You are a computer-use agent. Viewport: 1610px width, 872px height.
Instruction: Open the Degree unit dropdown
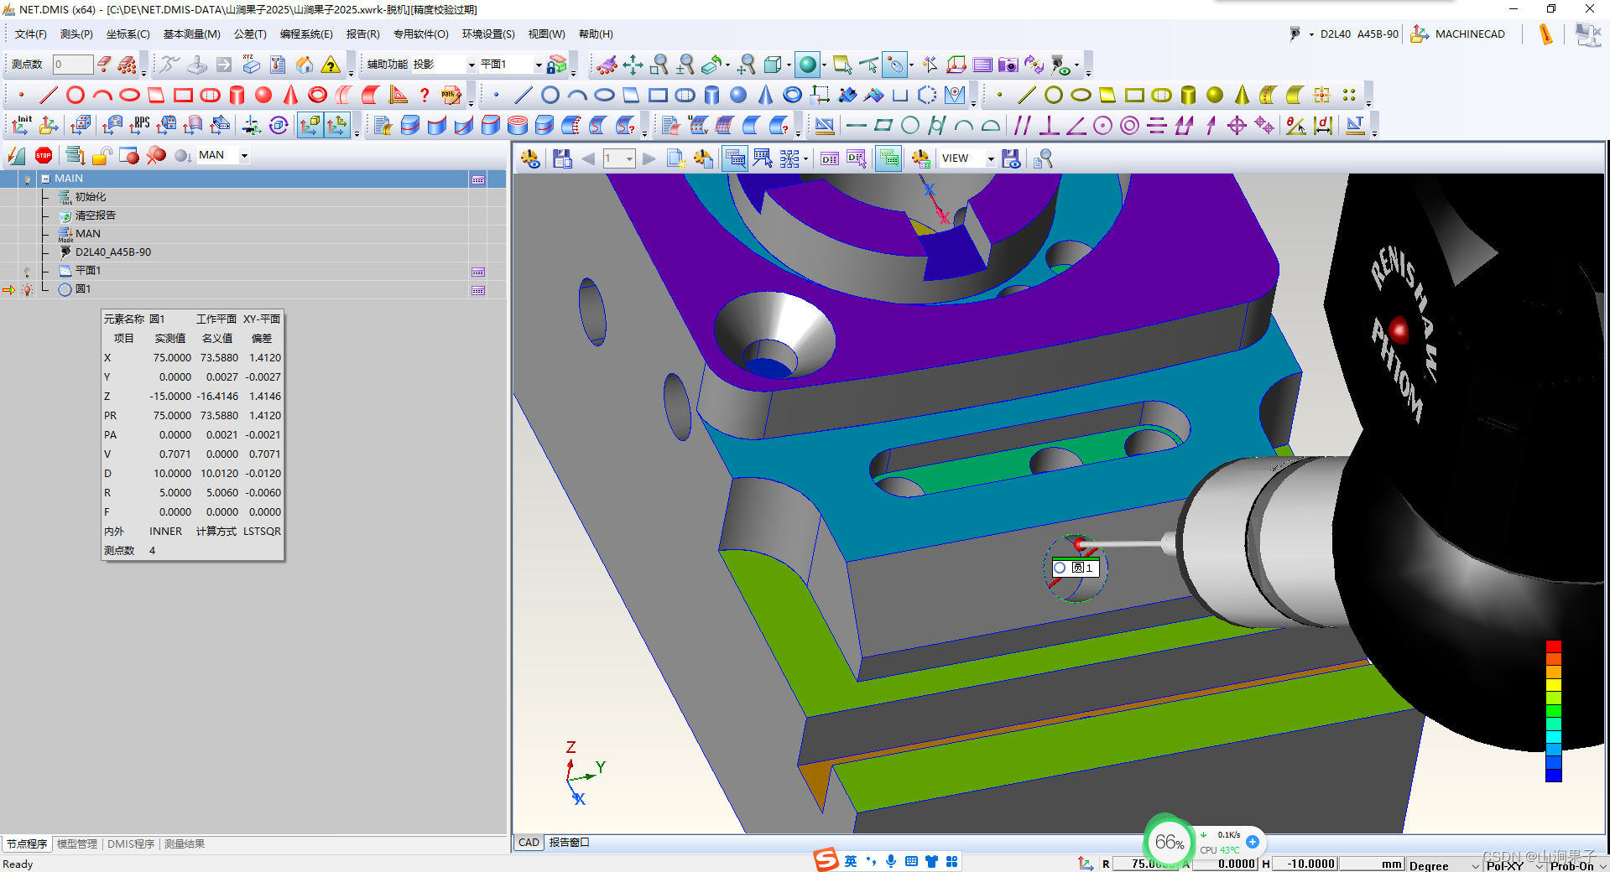1476,864
